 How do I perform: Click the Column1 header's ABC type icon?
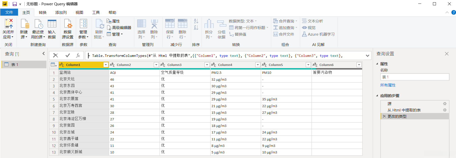(x=62, y=65)
